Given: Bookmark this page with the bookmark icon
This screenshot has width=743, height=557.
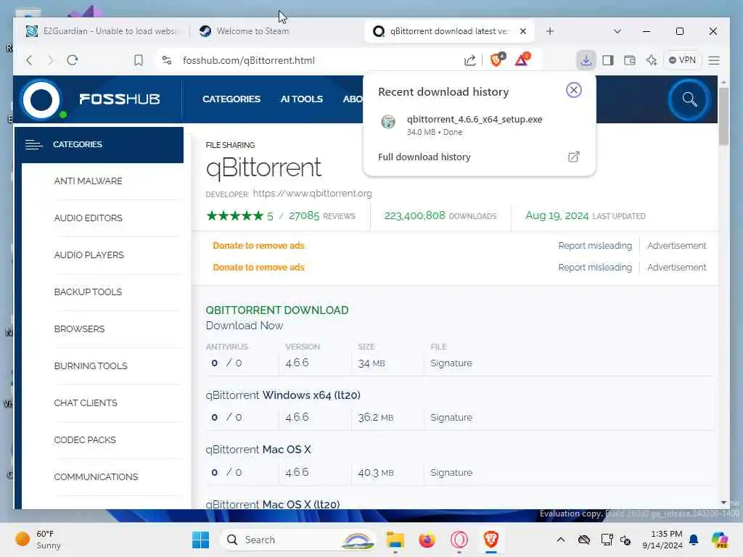Looking at the screenshot, I should (x=139, y=60).
